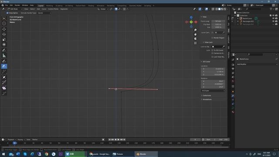This screenshot has width=279, height=157.
Task: Toggle X-ray display button
Action: [x=213, y=9]
